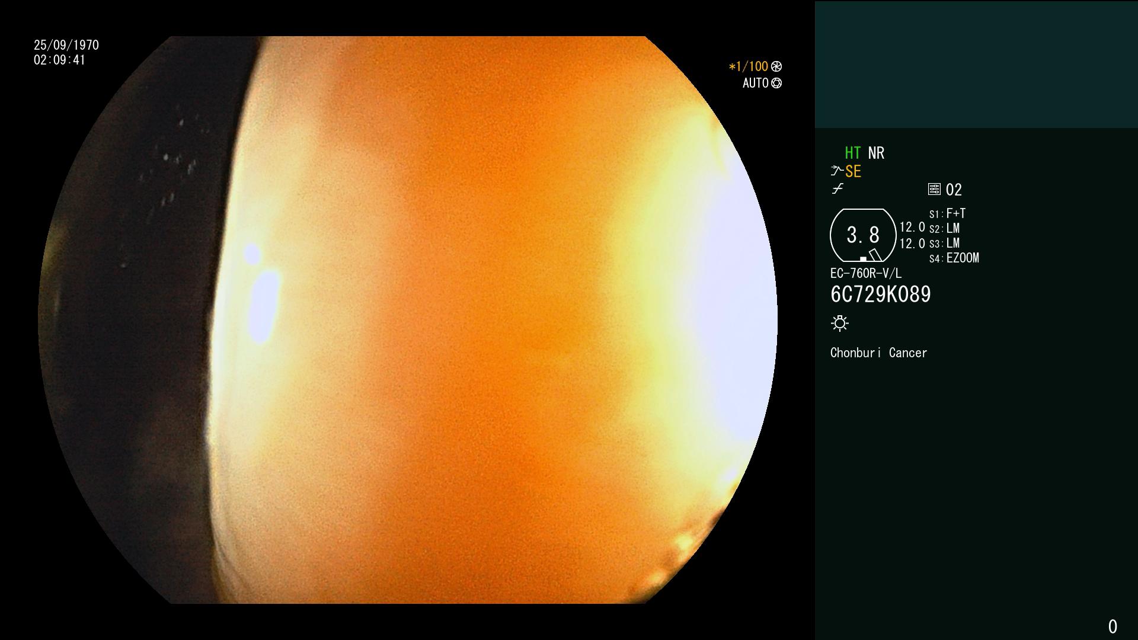This screenshot has height=640, width=1138.
Task: Click the structure emphasis icon before SE
Action: click(837, 171)
